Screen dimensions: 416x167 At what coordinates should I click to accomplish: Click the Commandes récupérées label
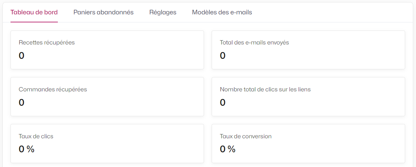tap(53, 89)
